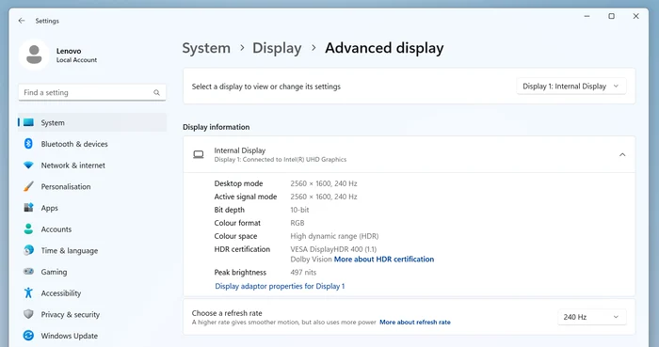Image resolution: width=659 pixels, height=347 pixels.
Task: Click the Accounts person icon
Action: (x=28, y=229)
